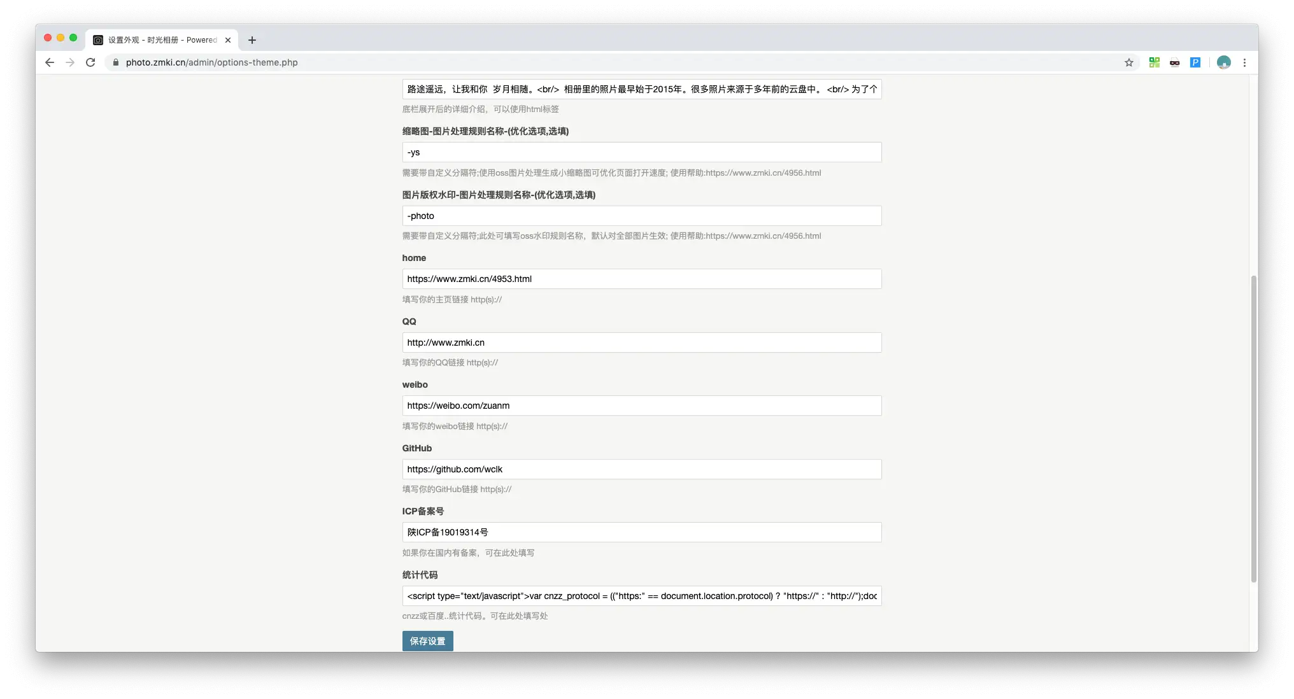Image resolution: width=1294 pixels, height=699 pixels.
Task: Click the forward navigation arrow
Action: tap(70, 62)
